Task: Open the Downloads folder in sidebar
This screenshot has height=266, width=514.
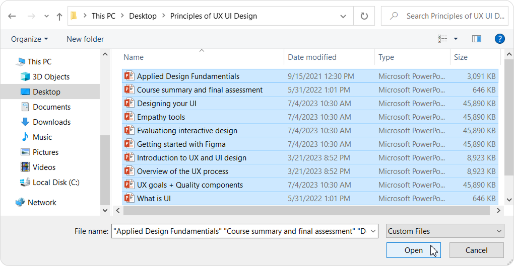Action: [x=51, y=122]
